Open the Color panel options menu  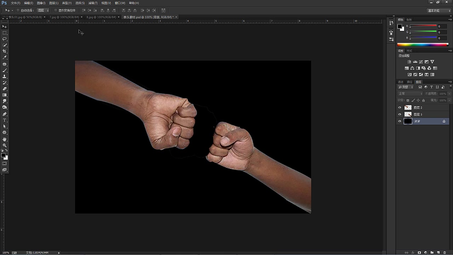click(451, 20)
